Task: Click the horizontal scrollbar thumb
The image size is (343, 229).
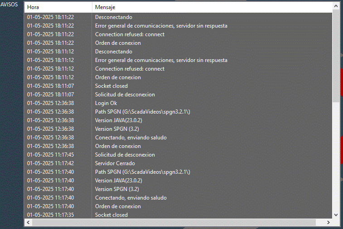Action: pyautogui.click(x=174, y=223)
